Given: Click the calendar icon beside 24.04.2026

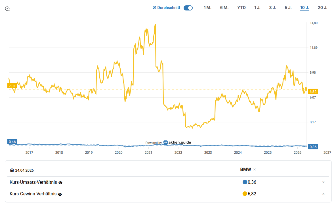Looking at the screenshot, I should (x=12, y=170).
